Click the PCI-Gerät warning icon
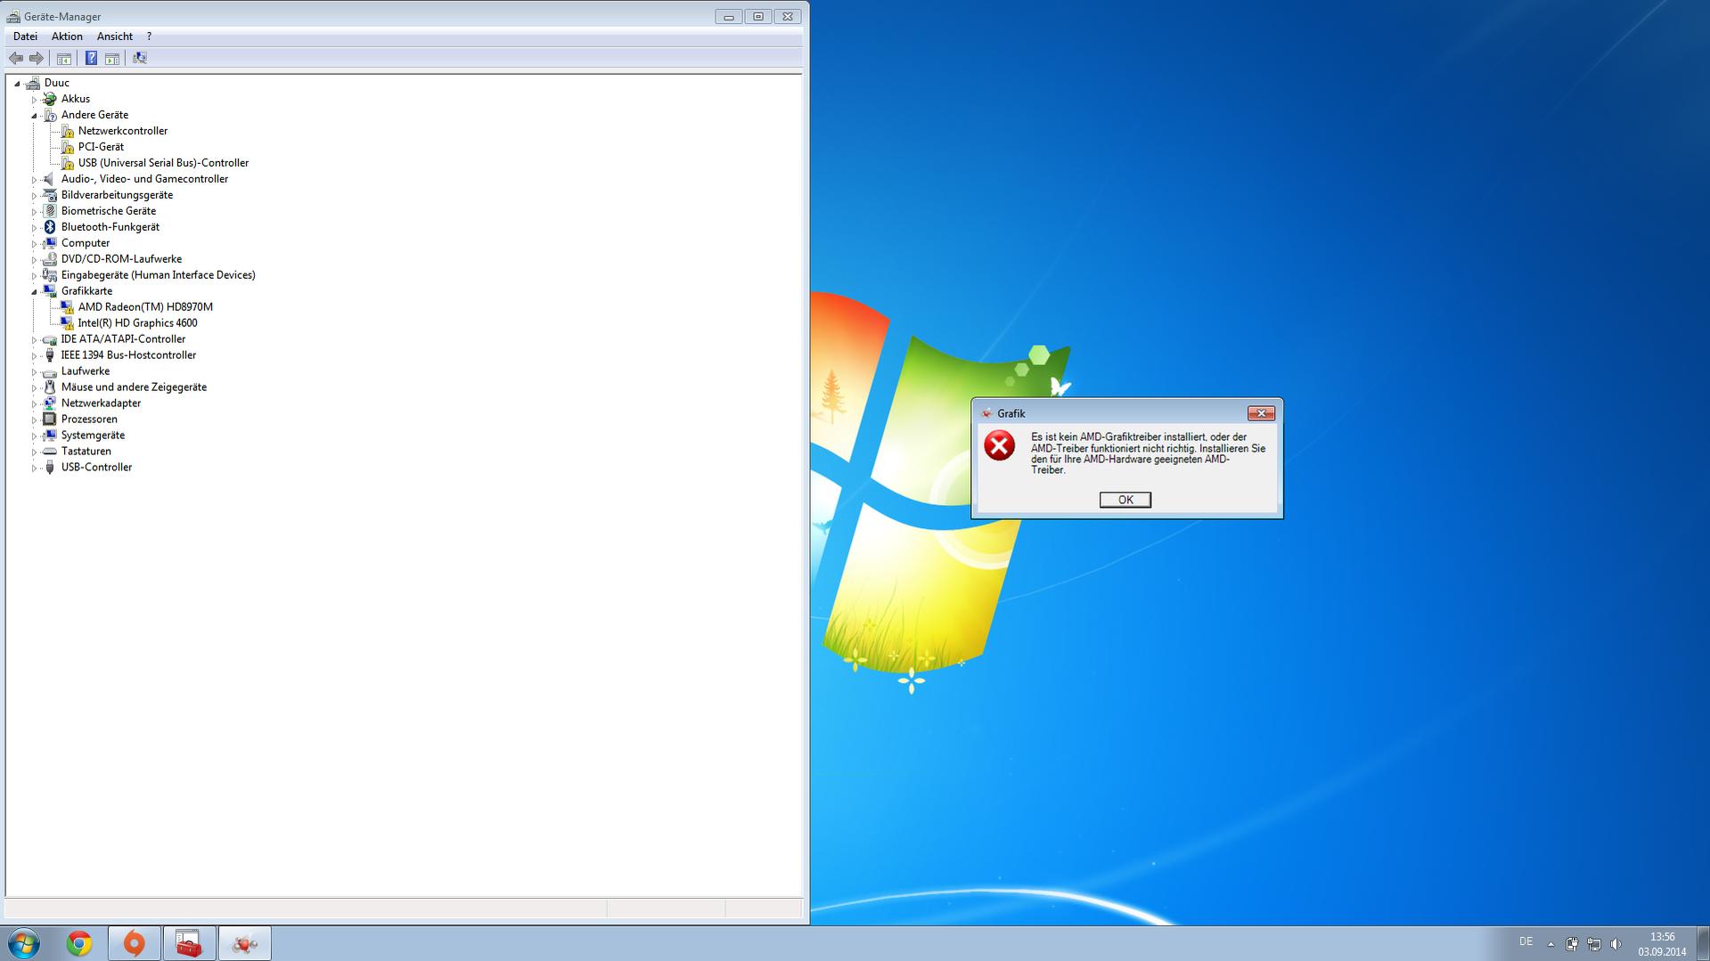 pyautogui.click(x=67, y=147)
